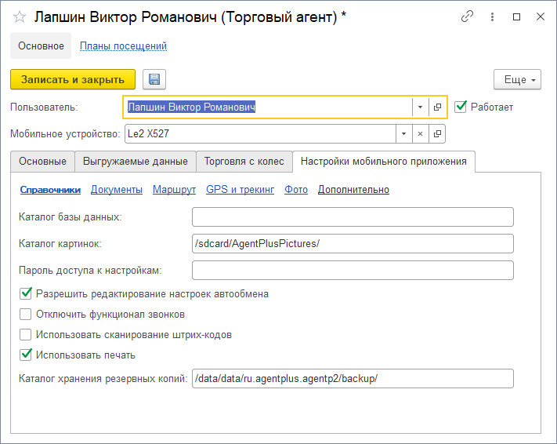Image resolution: width=557 pixels, height=444 pixels.
Task: Toggle Разрешить редактирование настроек автообмена
Action: pos(26,294)
